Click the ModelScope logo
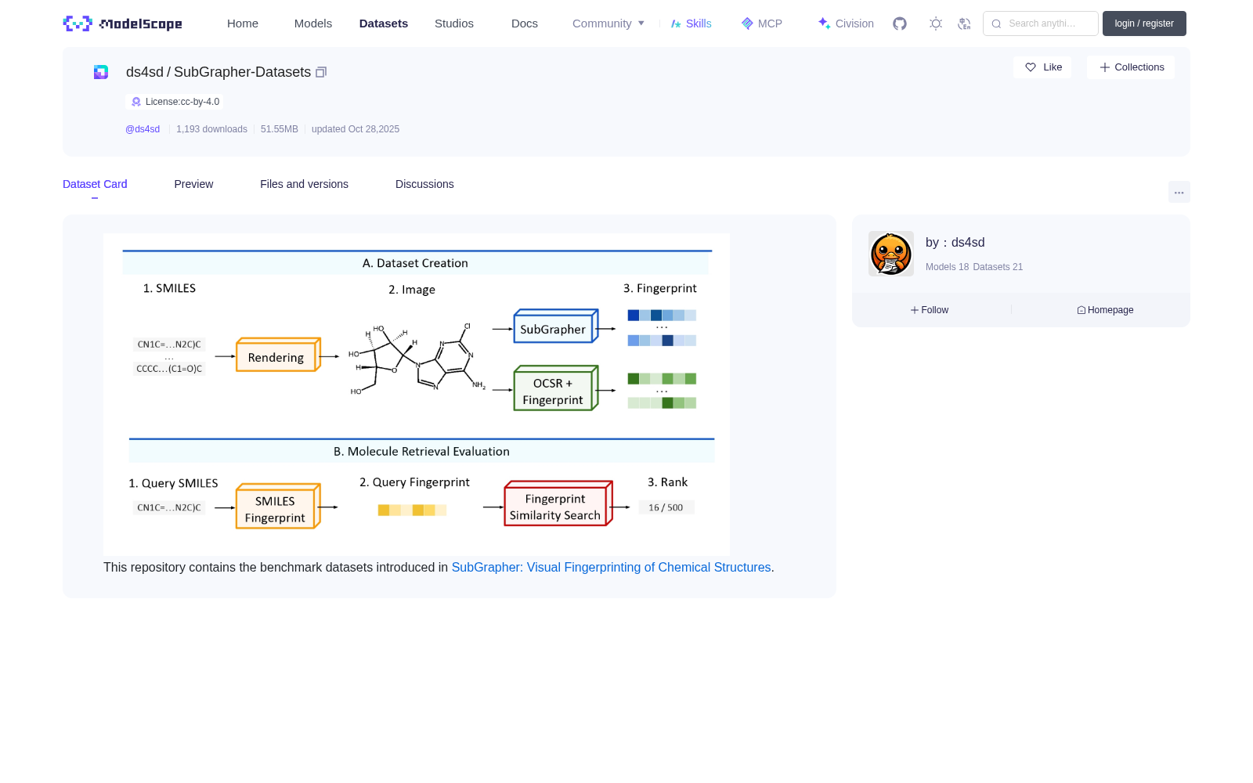The width and height of the screenshot is (1253, 783). click(123, 23)
